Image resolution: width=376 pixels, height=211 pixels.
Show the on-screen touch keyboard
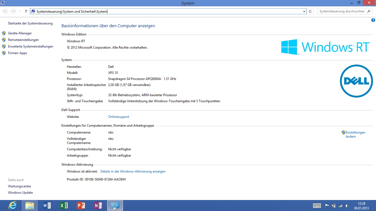point(317,206)
